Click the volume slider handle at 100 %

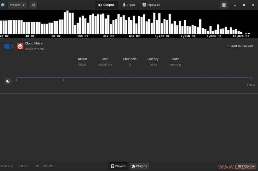pos(251,77)
